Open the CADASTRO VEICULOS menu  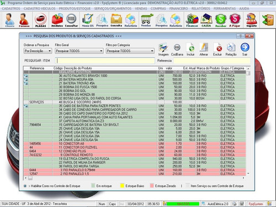point(39,8)
